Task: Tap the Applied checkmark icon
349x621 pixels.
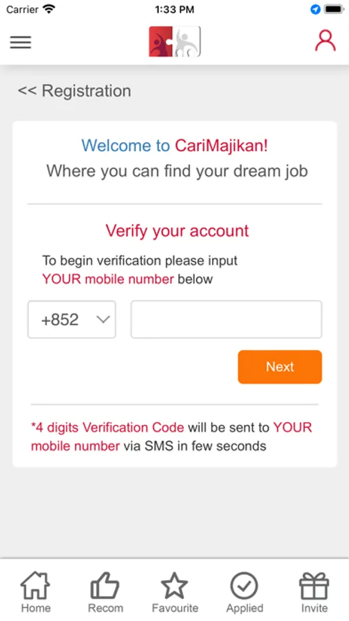Action: [244, 585]
